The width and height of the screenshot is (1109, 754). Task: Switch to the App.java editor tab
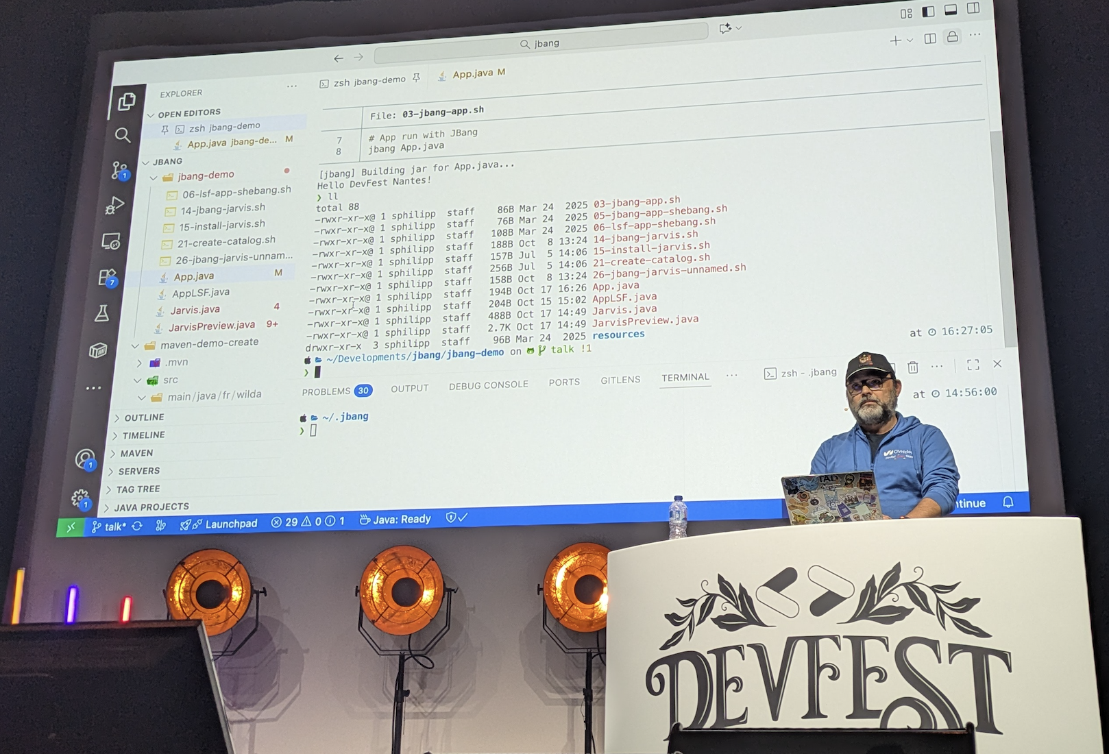(x=472, y=74)
